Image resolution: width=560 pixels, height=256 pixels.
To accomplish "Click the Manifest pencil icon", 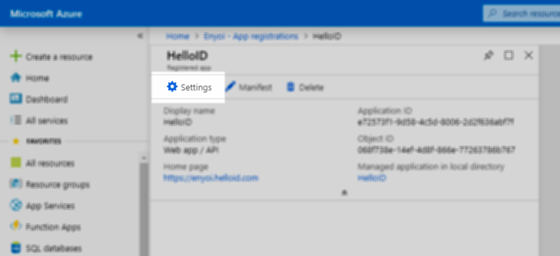I will (231, 87).
